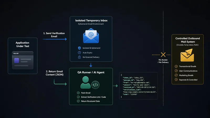Click the checkmark beside Extract Verification Link / Code
Image resolution: width=210 pixels, height=118 pixels.
pos(78,97)
